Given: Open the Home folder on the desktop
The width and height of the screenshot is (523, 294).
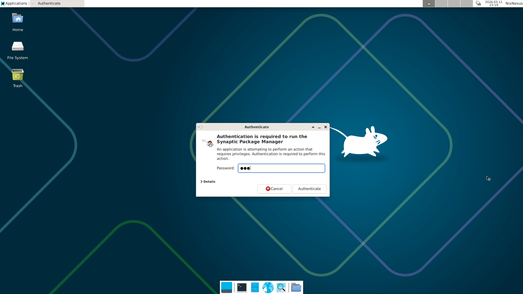Looking at the screenshot, I should pyautogui.click(x=18, y=19).
